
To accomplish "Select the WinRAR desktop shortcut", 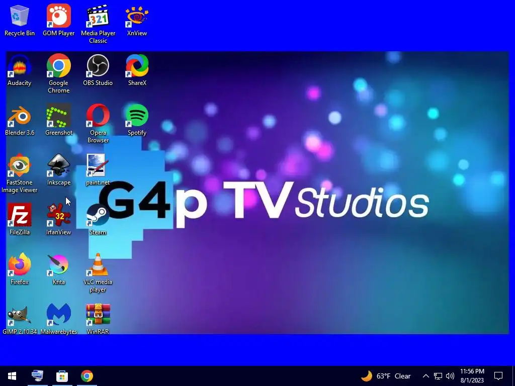I will (98, 319).
